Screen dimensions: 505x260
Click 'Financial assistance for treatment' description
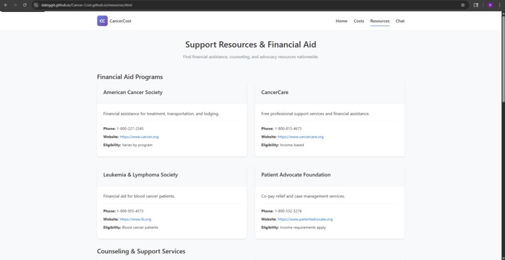click(x=161, y=114)
